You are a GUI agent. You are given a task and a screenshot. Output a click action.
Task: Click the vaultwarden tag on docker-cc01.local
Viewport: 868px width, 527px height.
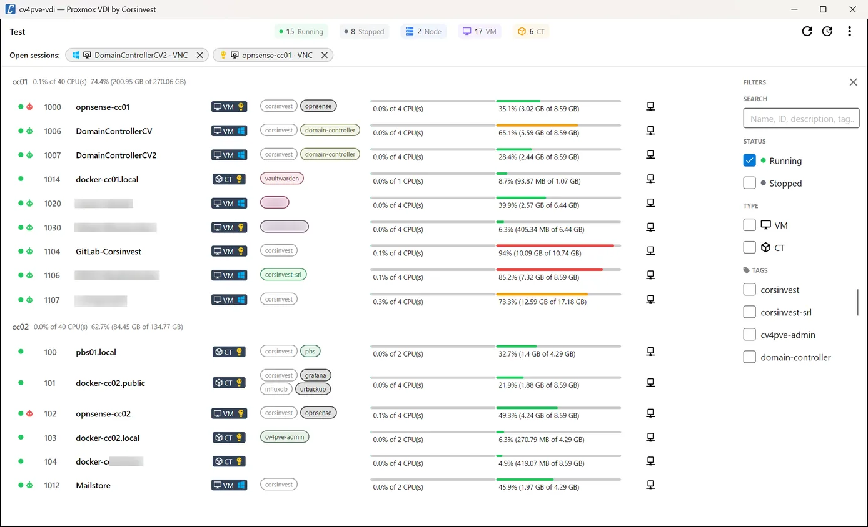(x=282, y=179)
